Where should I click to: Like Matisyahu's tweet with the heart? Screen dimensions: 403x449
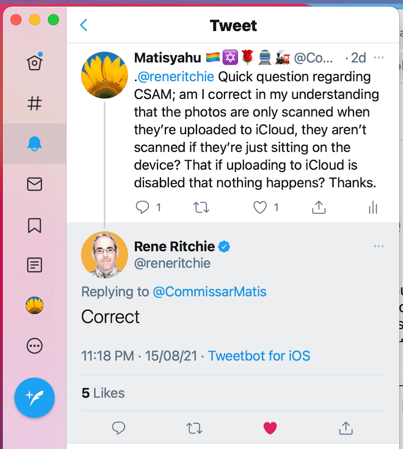click(x=260, y=207)
